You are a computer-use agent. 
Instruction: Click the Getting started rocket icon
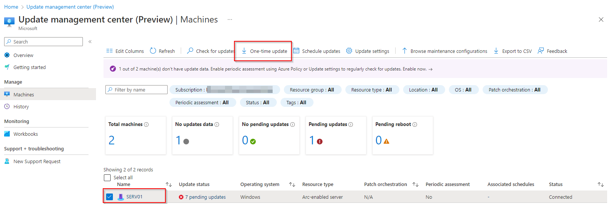coord(7,67)
